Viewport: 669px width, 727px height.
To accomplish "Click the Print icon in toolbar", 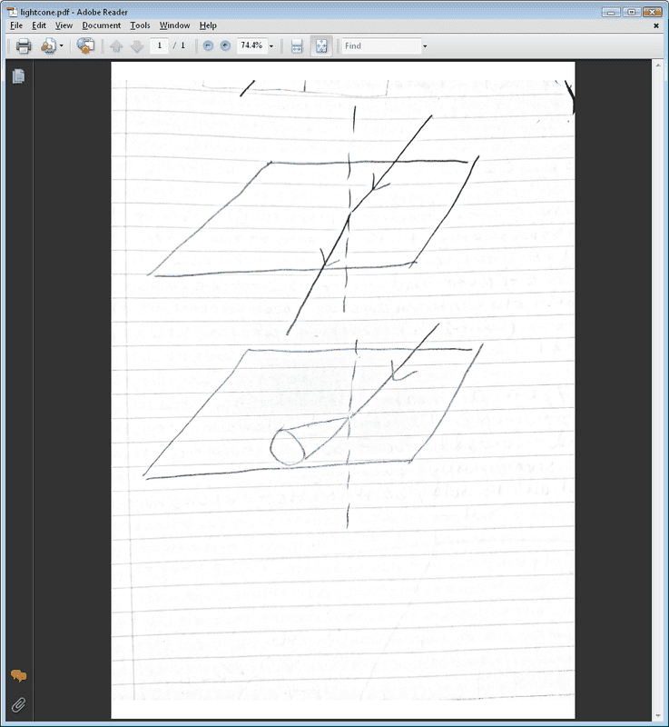I will click(24, 46).
